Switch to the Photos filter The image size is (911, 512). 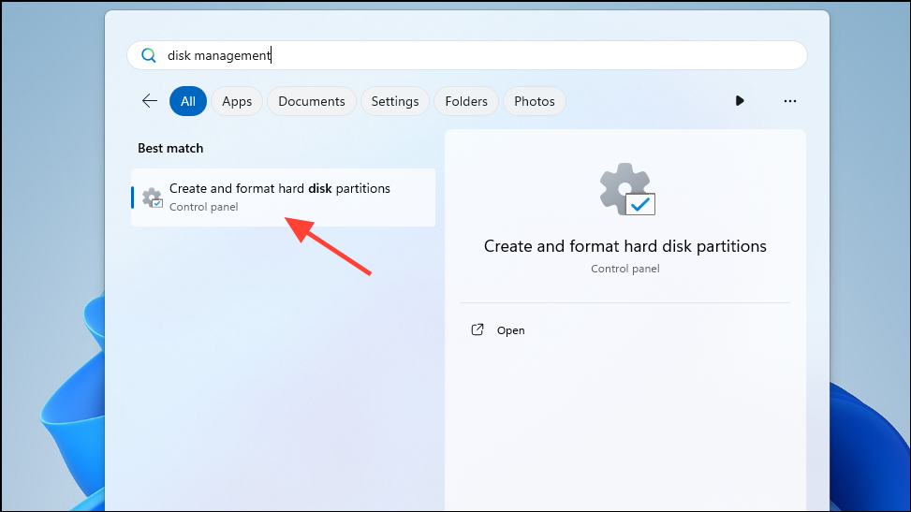point(535,101)
